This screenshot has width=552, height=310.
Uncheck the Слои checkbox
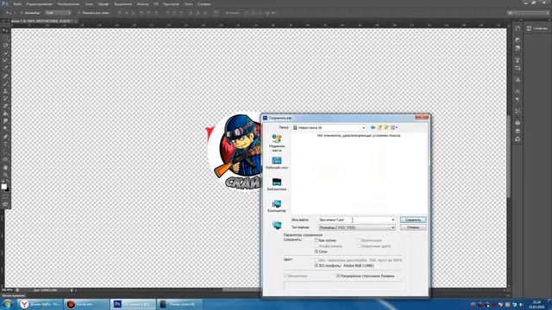coord(317,251)
